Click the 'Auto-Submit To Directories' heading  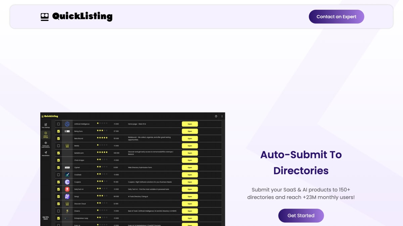(x=301, y=162)
